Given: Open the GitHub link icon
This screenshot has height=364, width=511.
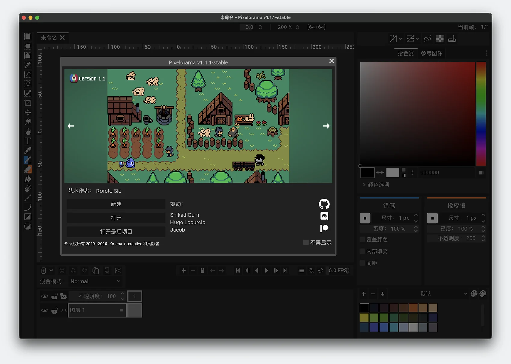Looking at the screenshot, I should tap(324, 204).
